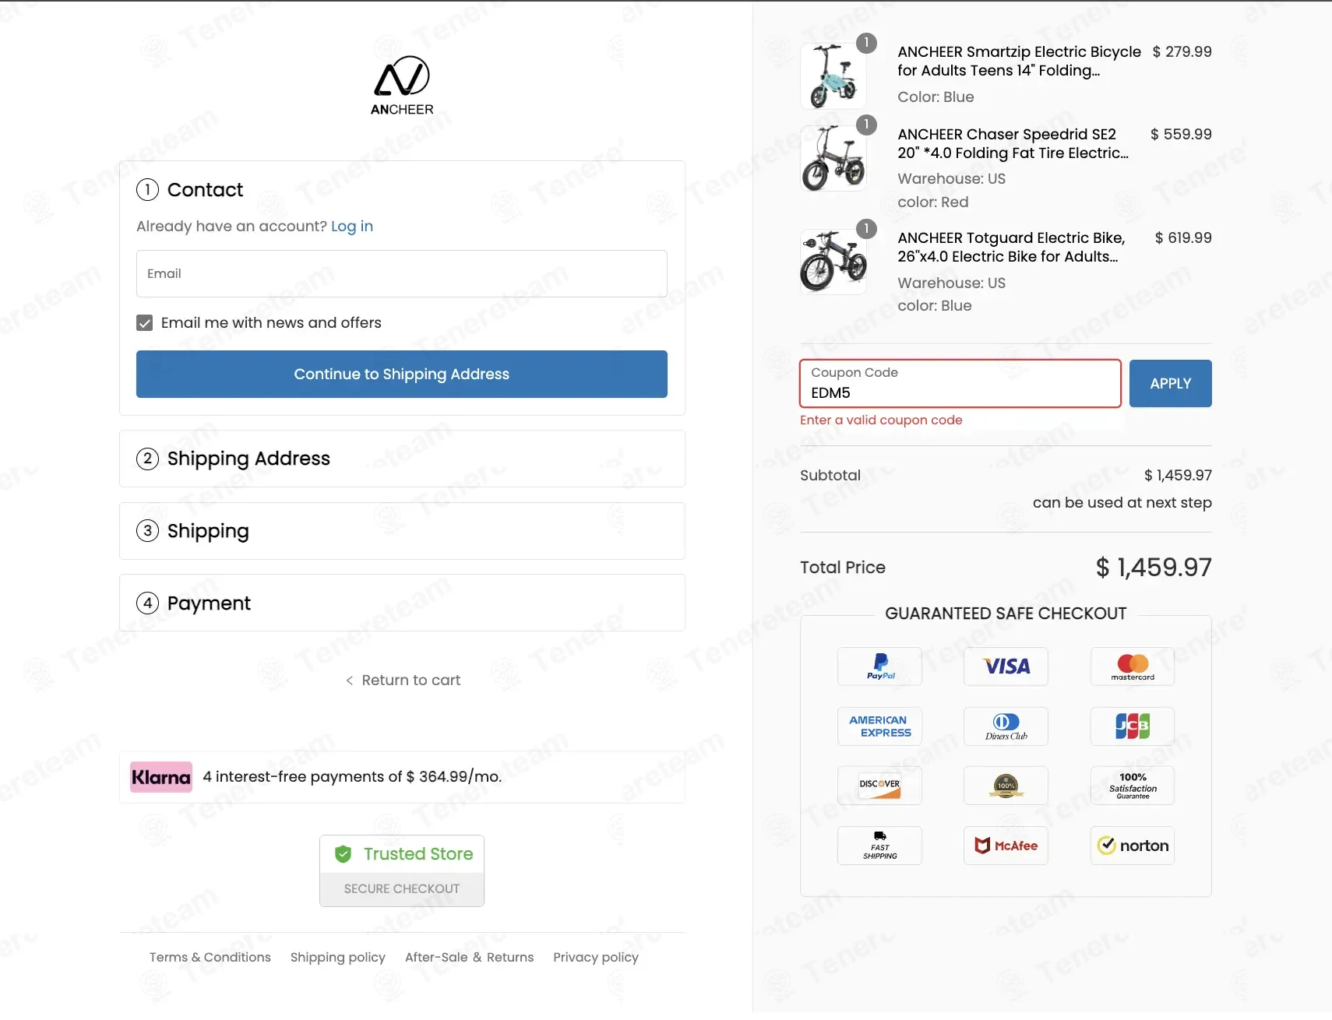
Task: Click Continue to Shipping Address button
Action: point(402,375)
